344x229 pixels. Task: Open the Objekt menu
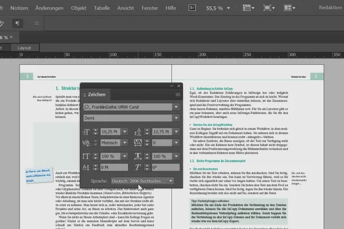tap(79, 8)
